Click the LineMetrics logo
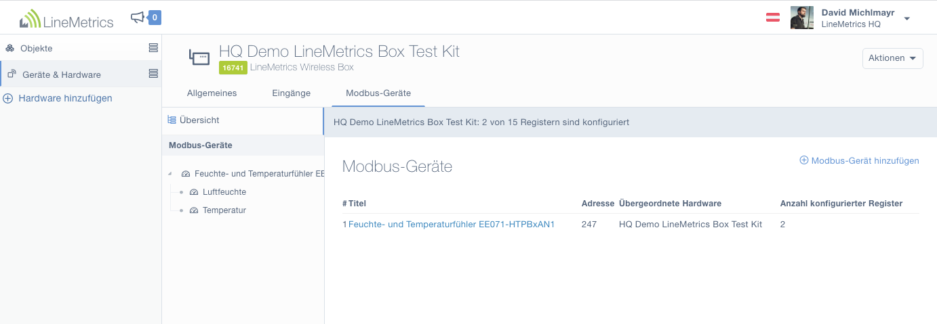This screenshot has width=937, height=324. tap(66, 19)
